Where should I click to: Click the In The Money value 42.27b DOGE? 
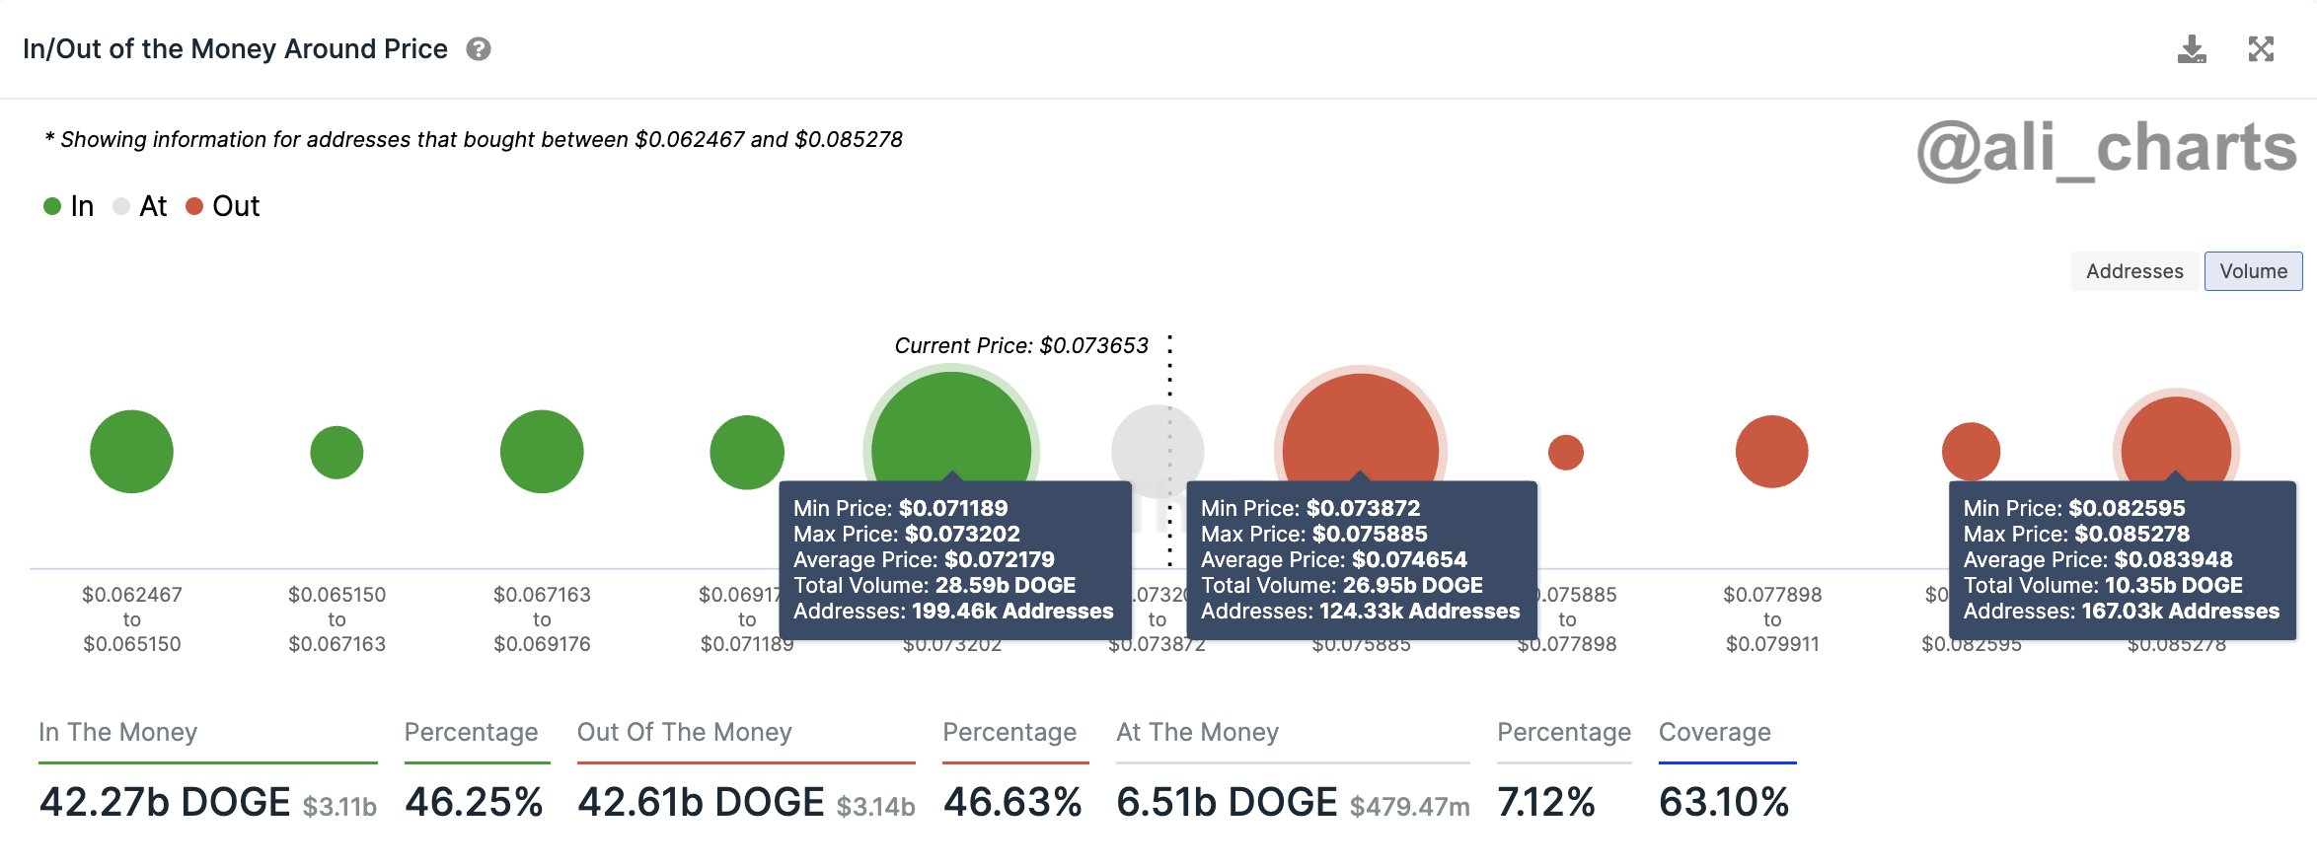165,802
